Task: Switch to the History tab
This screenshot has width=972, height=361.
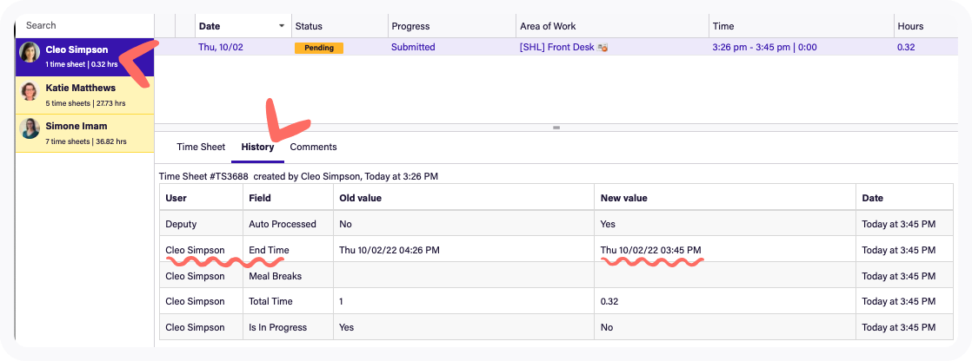Action: (258, 147)
